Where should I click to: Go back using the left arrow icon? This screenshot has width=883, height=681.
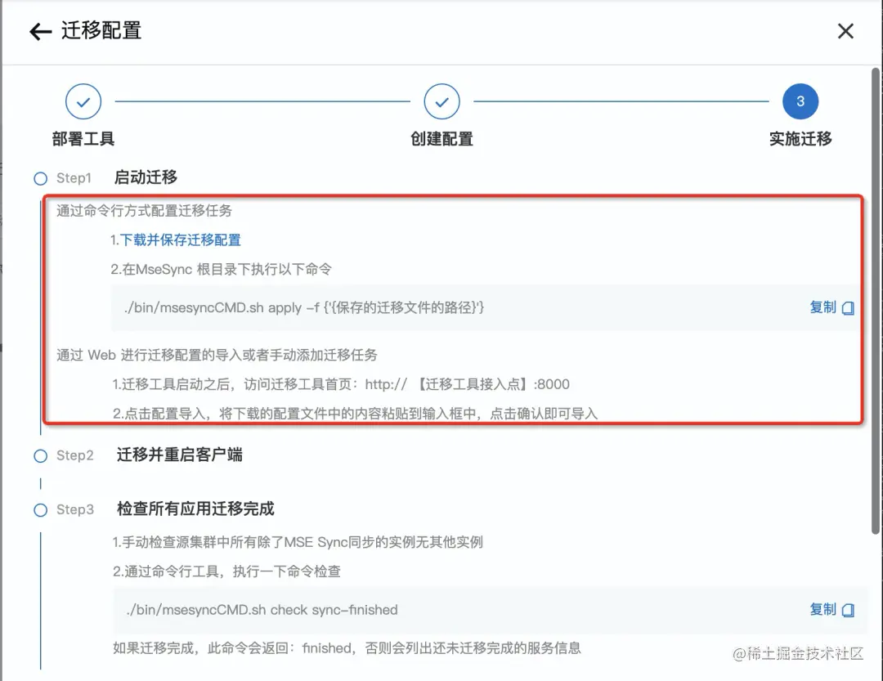(x=40, y=32)
